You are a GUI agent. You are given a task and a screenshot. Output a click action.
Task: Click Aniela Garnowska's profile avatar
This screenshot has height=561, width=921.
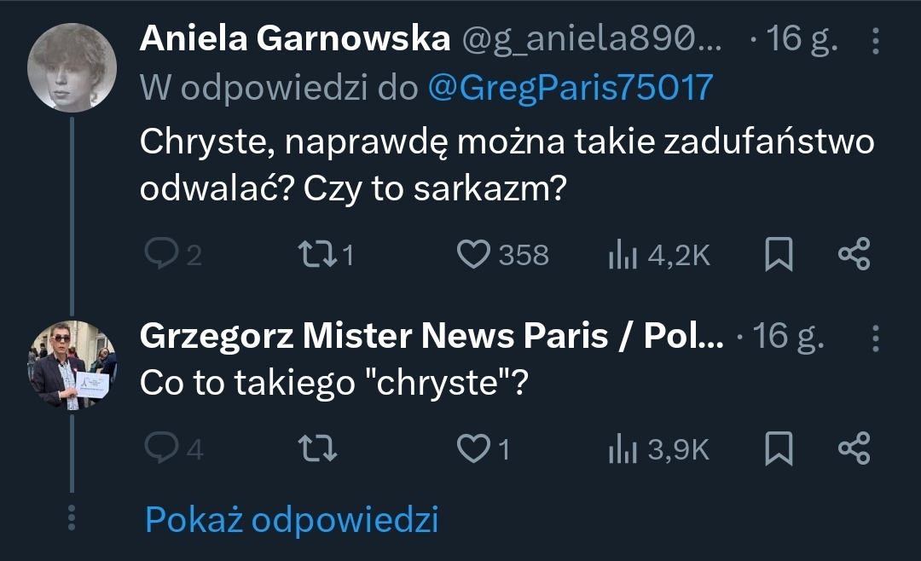[x=72, y=68]
